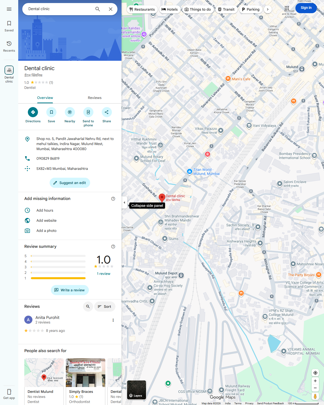Click Write a review button
The width and height of the screenshot is (324, 405).
70,290
